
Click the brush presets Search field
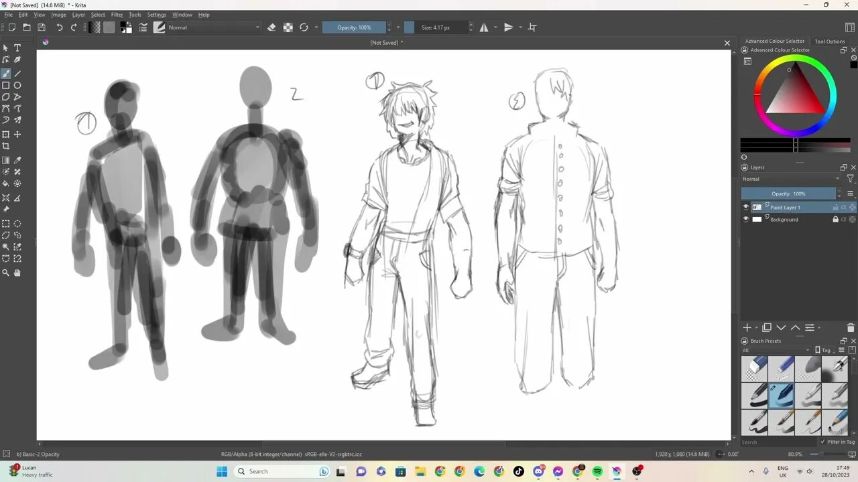[778, 442]
